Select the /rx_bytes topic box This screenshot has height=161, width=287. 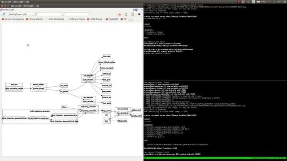click(x=64, y=85)
